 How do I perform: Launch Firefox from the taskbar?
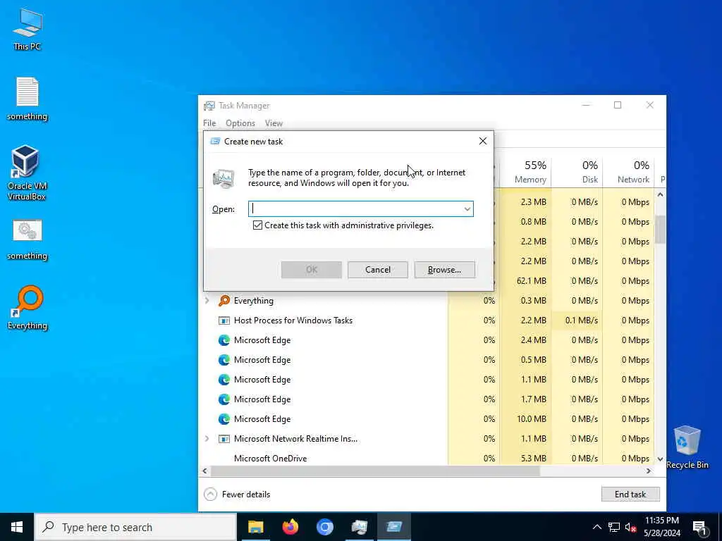(x=290, y=527)
